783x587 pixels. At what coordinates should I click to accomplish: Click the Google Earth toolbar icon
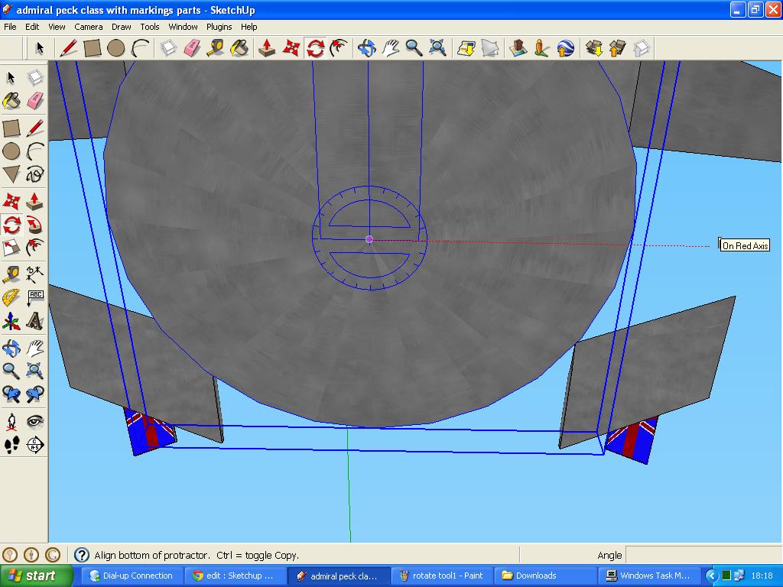pyautogui.click(x=566, y=47)
